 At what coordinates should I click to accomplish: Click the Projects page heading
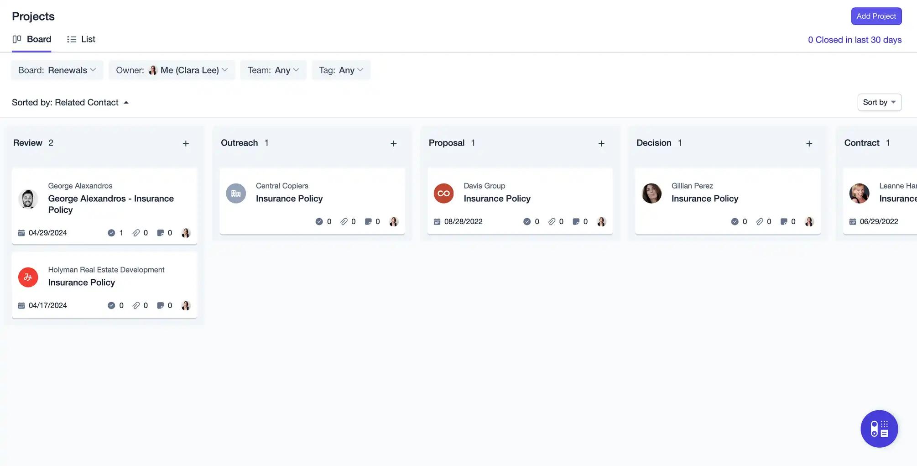(33, 16)
